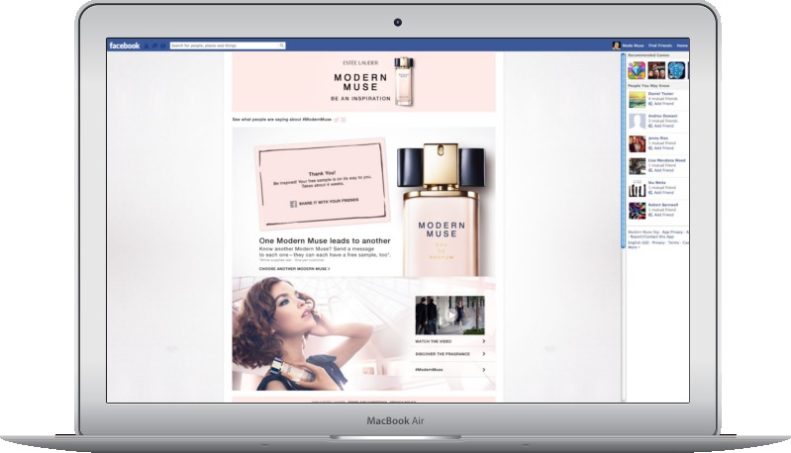Click Share It With Your Friends
This screenshot has height=453, width=791.
tap(329, 202)
